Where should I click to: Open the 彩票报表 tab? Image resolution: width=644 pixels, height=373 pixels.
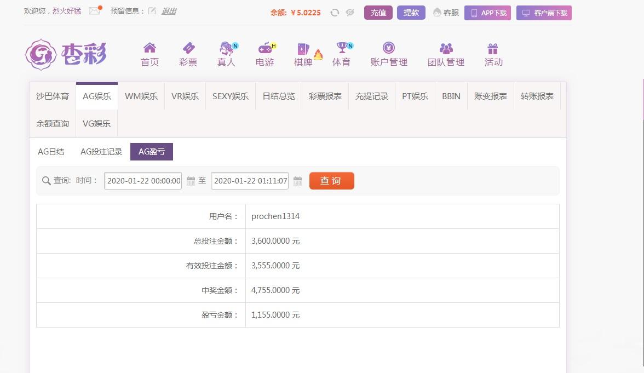tap(325, 96)
